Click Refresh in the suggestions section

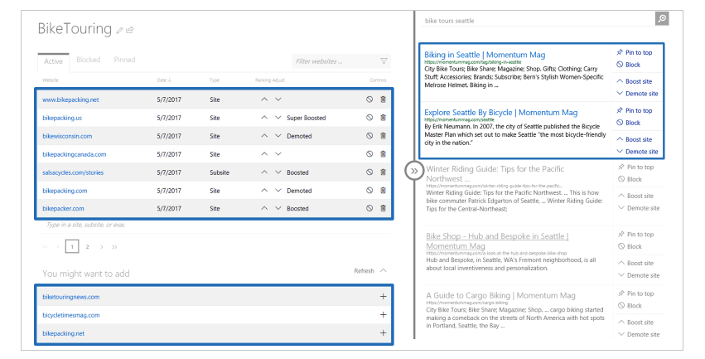tap(364, 271)
